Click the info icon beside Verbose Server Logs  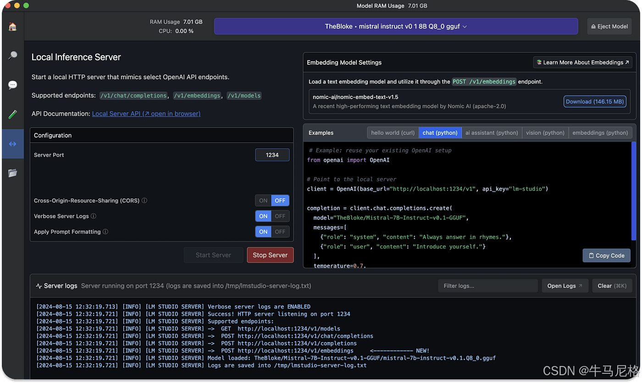(94, 216)
